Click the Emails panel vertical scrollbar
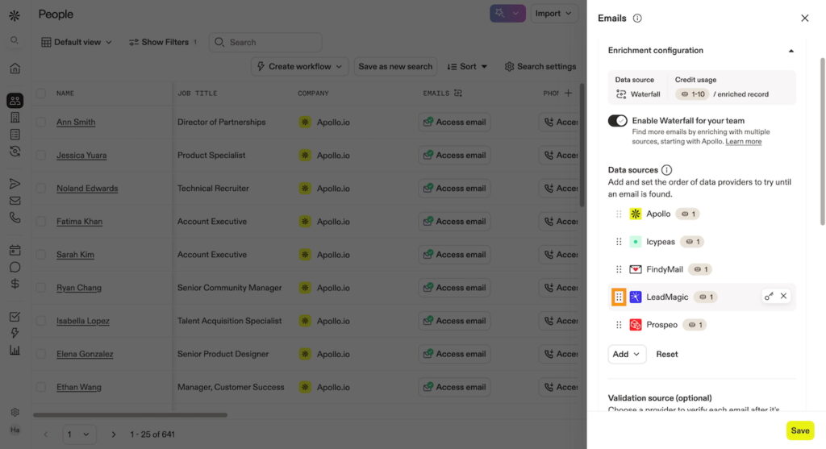 822,142
